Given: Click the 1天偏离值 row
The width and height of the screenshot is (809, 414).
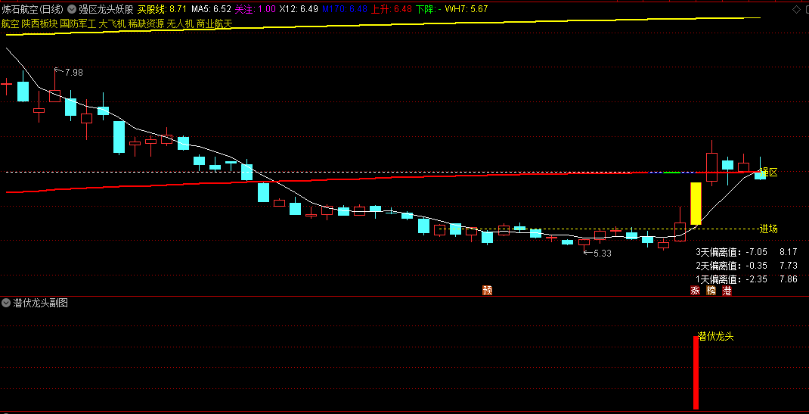Looking at the screenshot, I should (746, 279).
